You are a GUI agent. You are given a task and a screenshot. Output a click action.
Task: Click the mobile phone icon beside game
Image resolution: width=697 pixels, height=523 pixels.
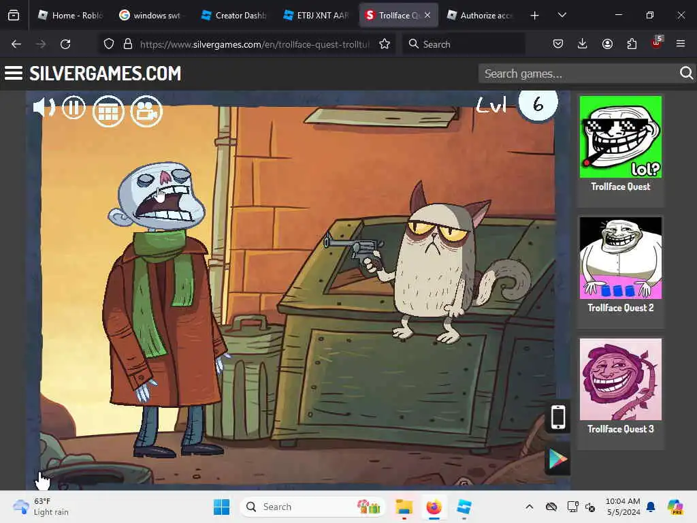(558, 417)
